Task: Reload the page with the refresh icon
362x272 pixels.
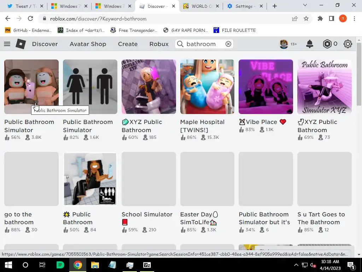Action: pyautogui.click(x=30, y=19)
